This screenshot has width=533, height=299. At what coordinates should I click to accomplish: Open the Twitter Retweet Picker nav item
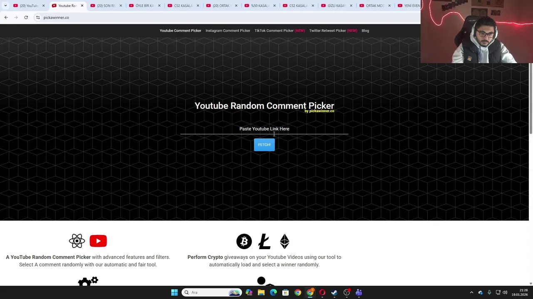click(x=333, y=30)
